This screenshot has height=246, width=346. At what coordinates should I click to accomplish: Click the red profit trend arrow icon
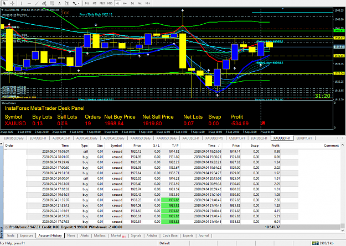pyautogui.click(x=262, y=124)
